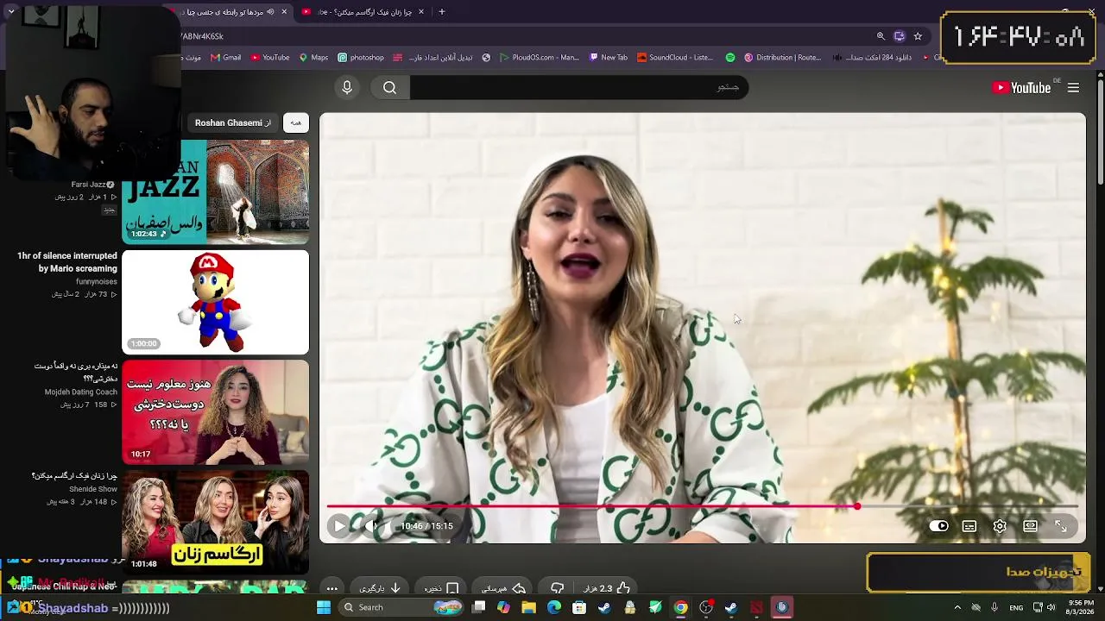Open the player settings gear
This screenshot has height=621, width=1105.
coord(1000,526)
